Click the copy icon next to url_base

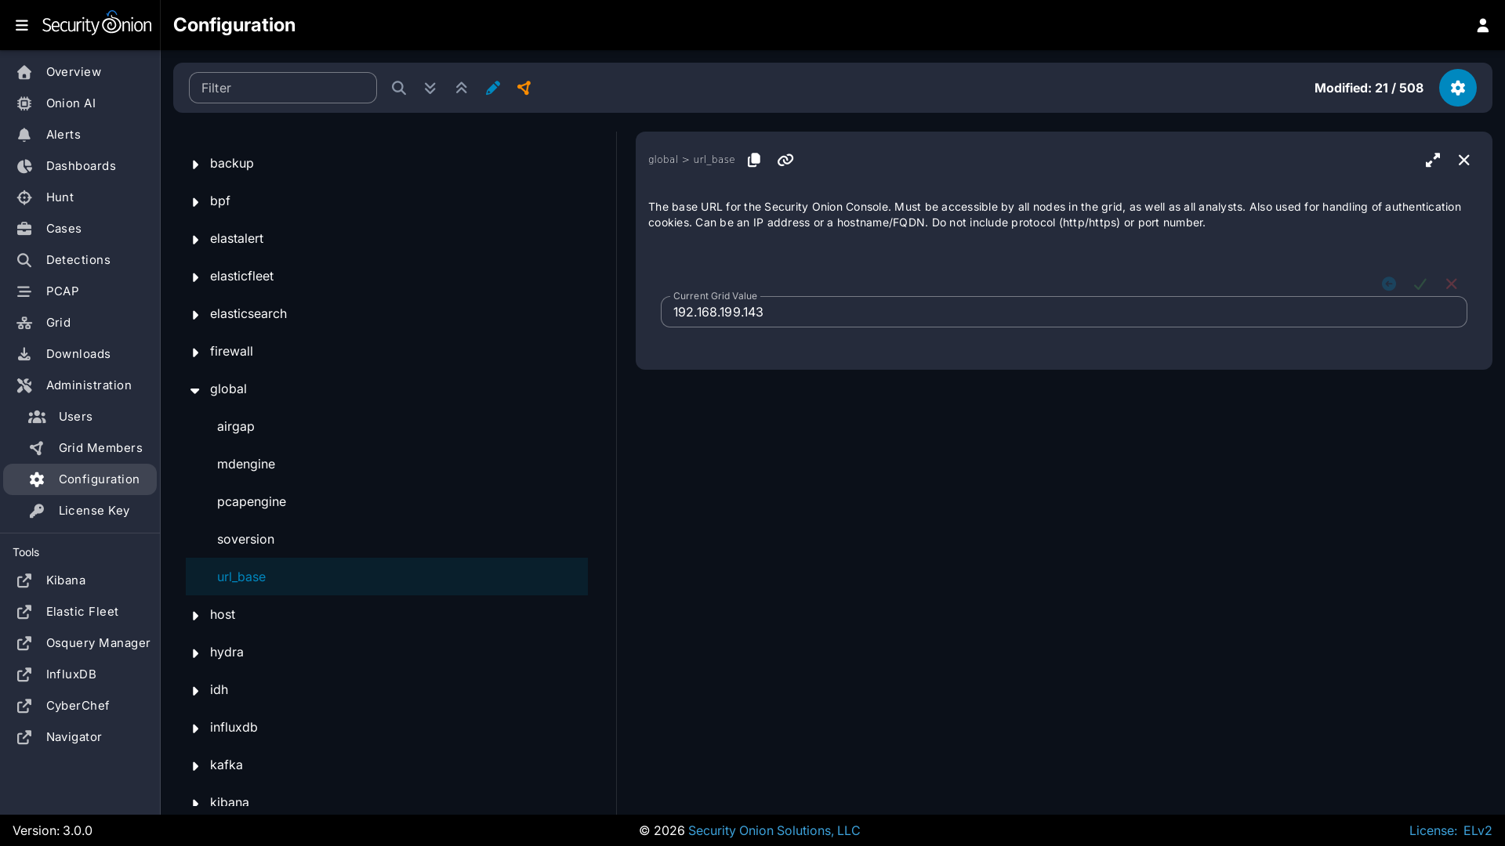[754, 160]
